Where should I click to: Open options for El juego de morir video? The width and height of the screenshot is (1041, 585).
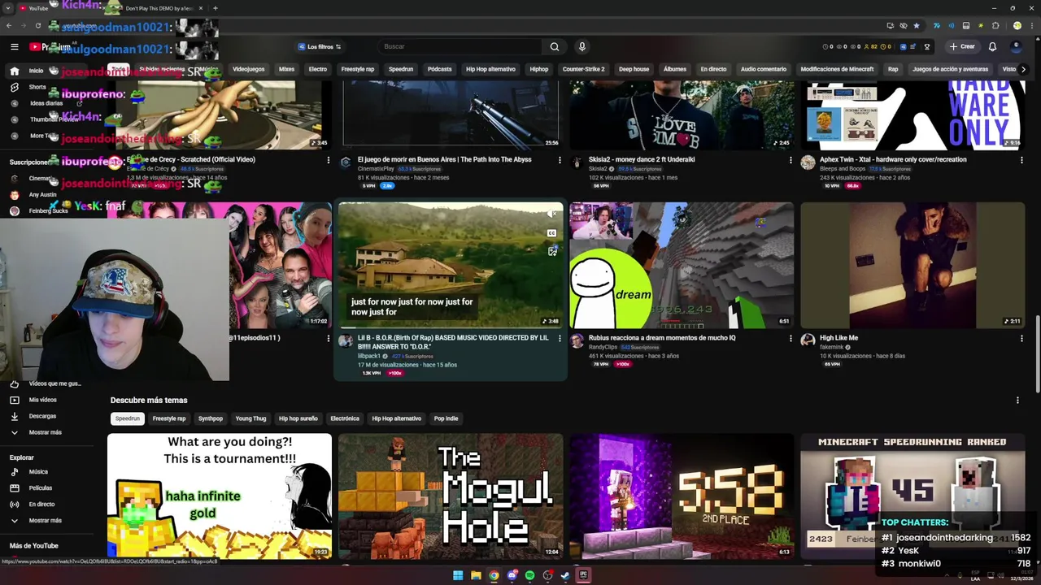coord(560,160)
